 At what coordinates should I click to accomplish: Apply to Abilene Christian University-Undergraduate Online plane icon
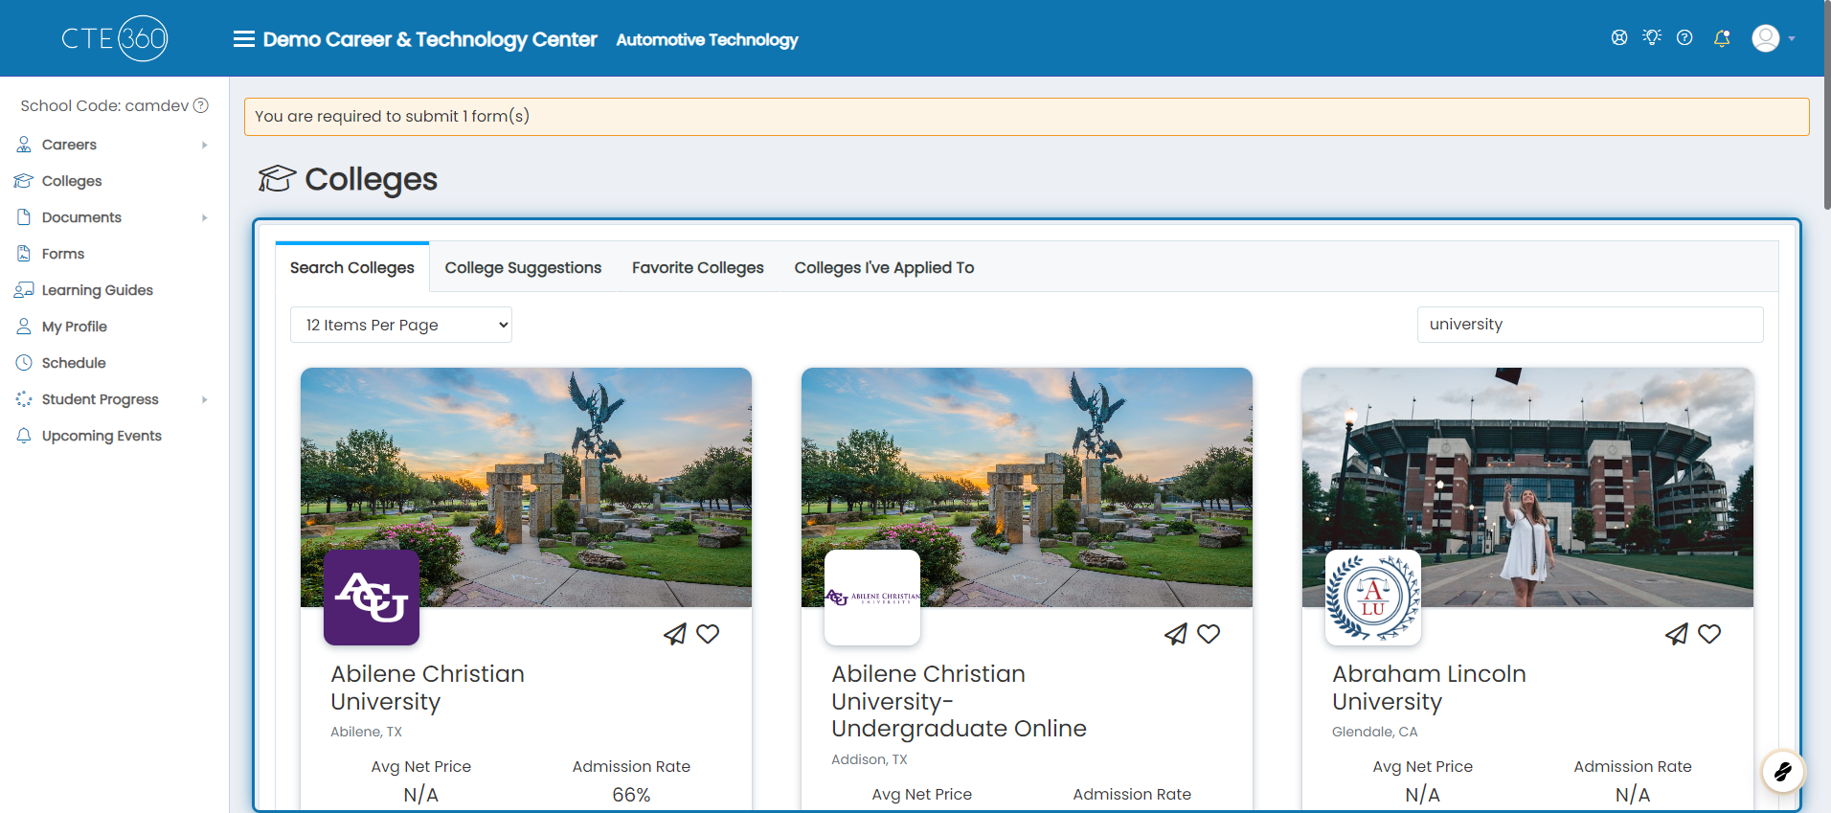(1176, 634)
